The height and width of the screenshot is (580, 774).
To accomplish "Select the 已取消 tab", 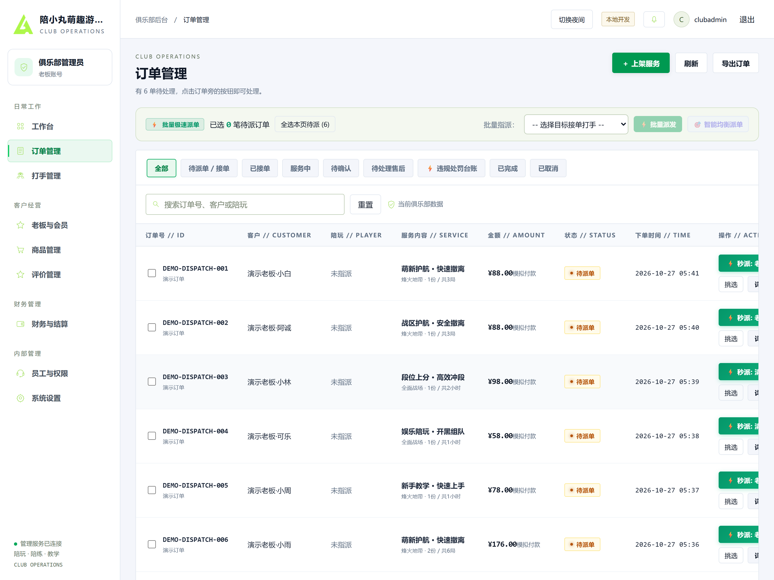I will [x=548, y=169].
